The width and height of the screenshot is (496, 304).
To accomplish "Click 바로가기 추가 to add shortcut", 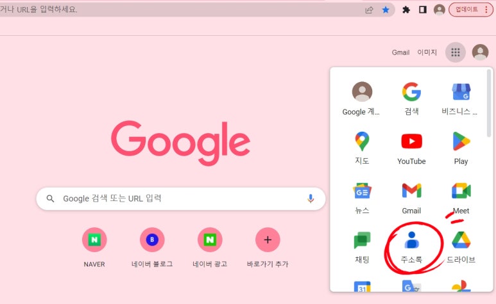I will pos(268,247).
